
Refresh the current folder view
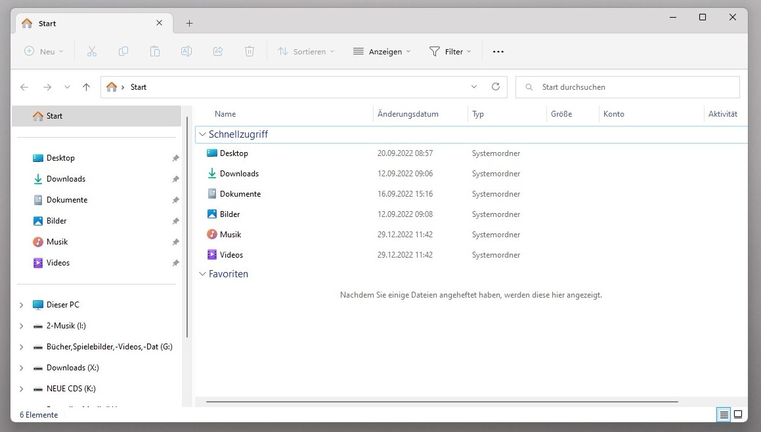(x=496, y=87)
